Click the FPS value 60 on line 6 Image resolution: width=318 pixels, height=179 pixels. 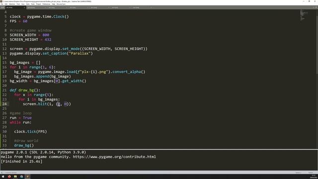click(25, 21)
